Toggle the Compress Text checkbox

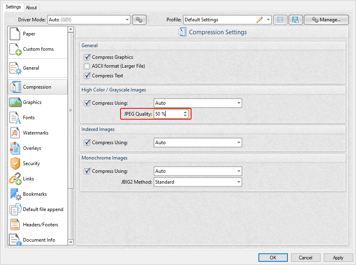click(x=87, y=76)
